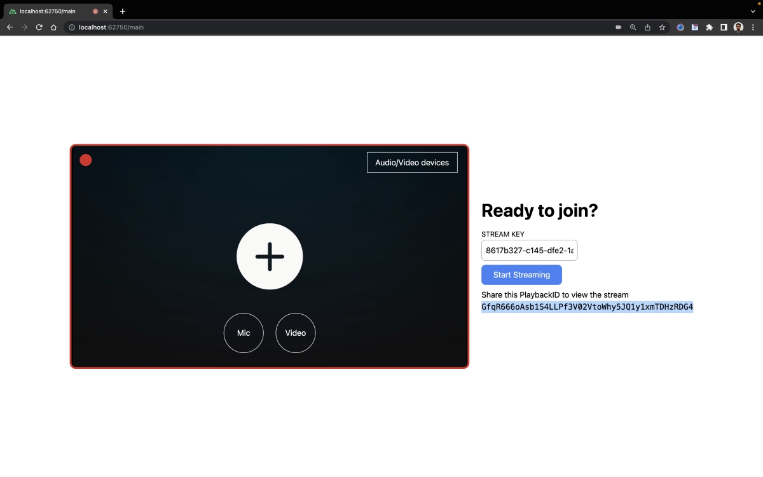Click the Ready to join? heading
The width and height of the screenshot is (763, 477).
[540, 211]
